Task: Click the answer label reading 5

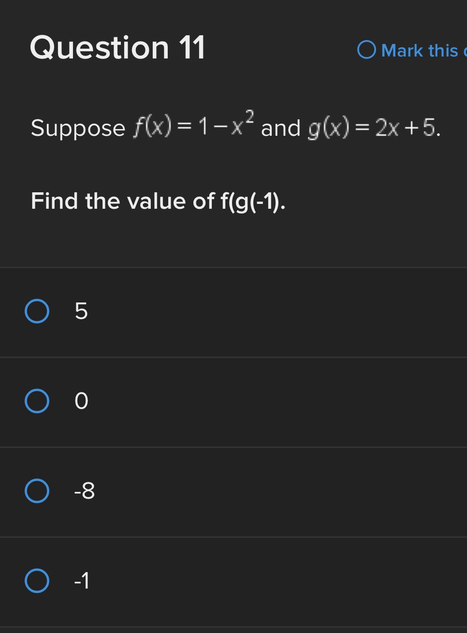Action: pos(80,312)
